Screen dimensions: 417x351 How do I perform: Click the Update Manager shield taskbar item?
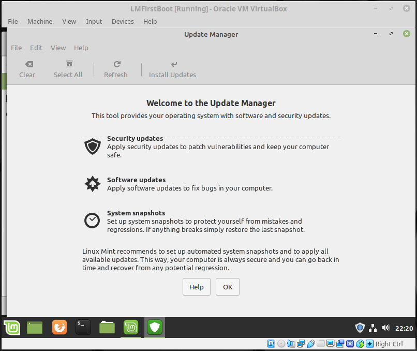pyautogui.click(x=155, y=327)
